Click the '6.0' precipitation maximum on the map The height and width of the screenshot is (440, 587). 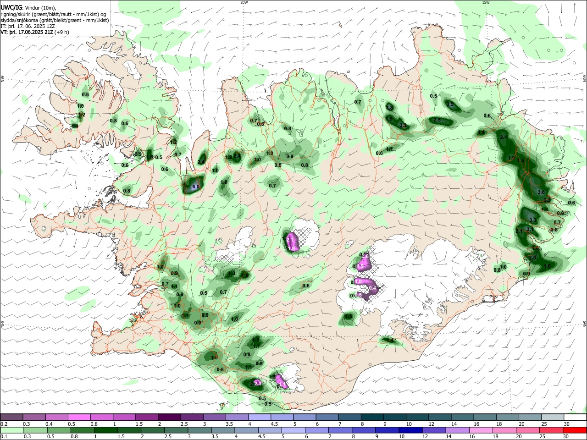[x=195, y=187]
